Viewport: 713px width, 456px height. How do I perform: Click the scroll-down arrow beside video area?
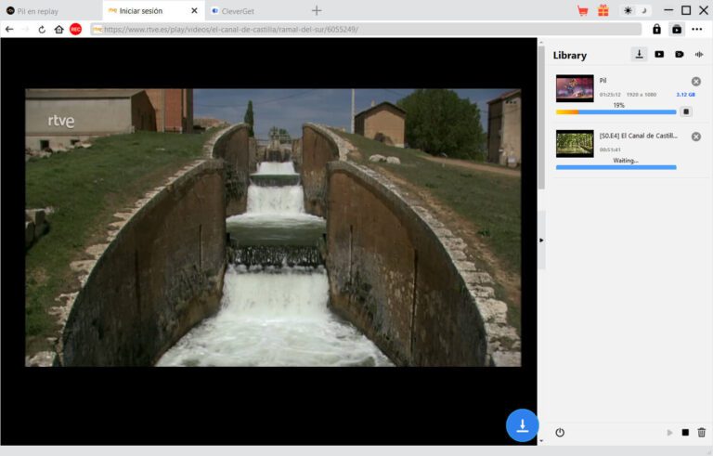pos(541,440)
